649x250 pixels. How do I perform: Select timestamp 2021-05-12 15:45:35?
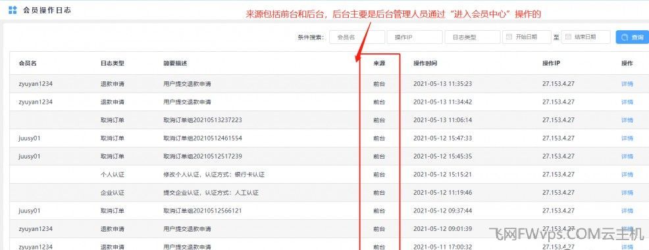(x=442, y=156)
